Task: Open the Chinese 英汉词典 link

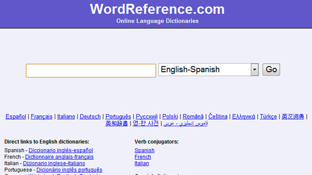Action: coord(293,117)
